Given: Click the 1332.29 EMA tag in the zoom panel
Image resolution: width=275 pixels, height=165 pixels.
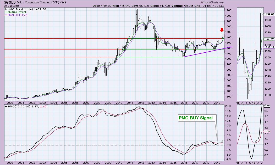Looking at the screenshot, I should click(x=269, y=47).
